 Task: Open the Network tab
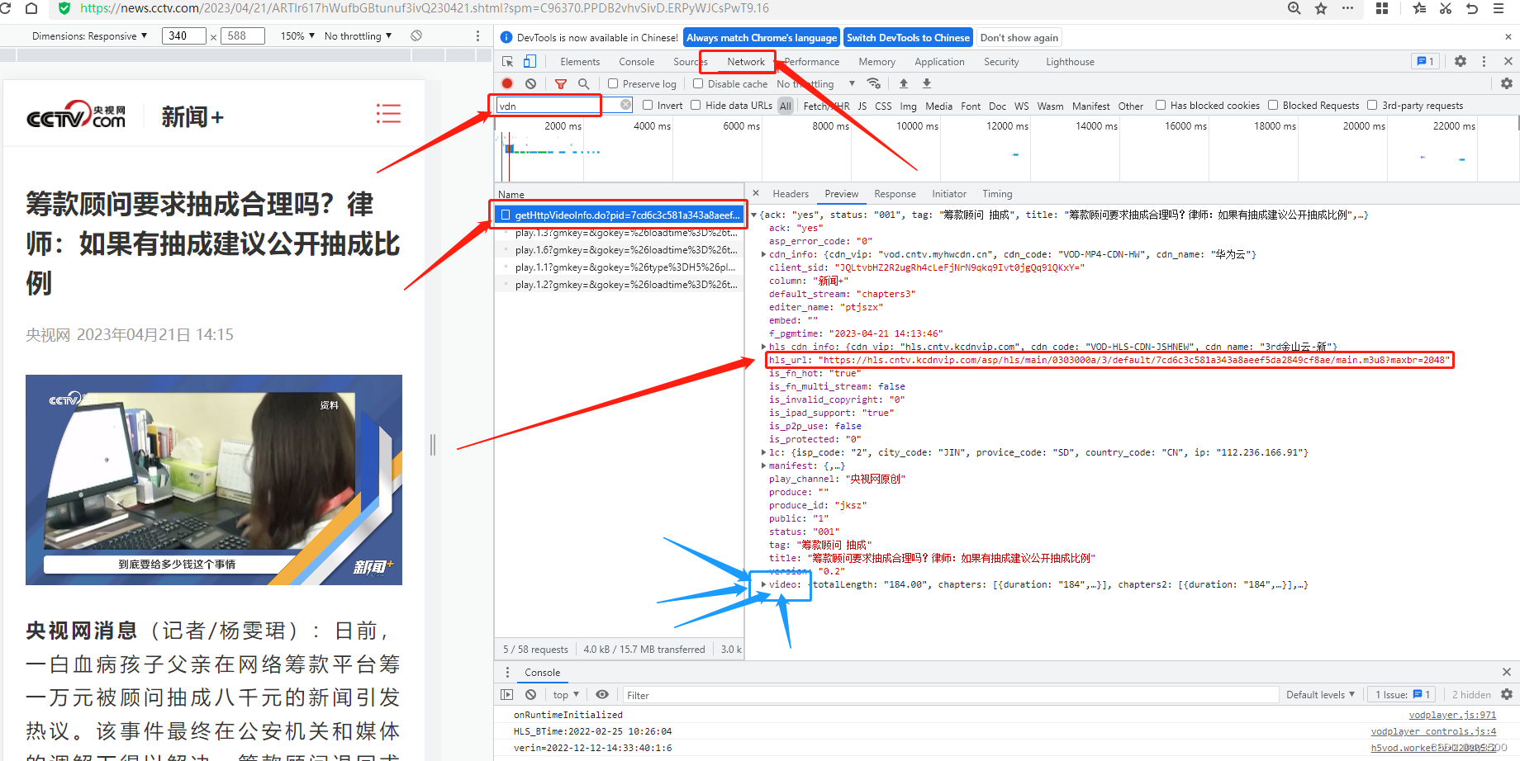tap(746, 62)
